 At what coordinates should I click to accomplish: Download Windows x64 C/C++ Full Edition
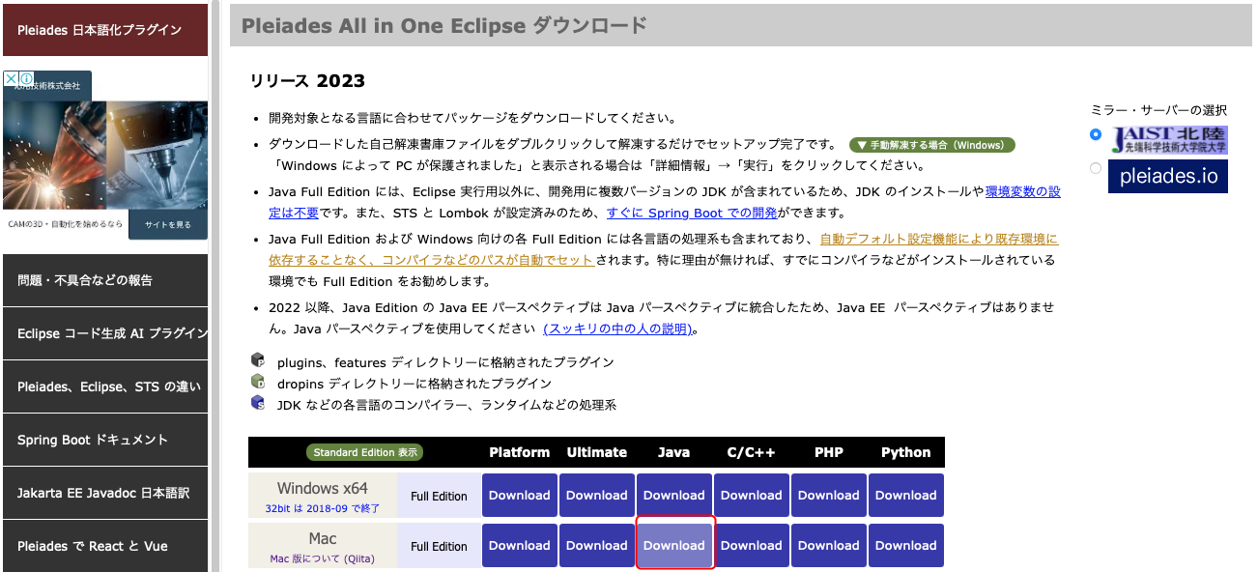(x=752, y=496)
